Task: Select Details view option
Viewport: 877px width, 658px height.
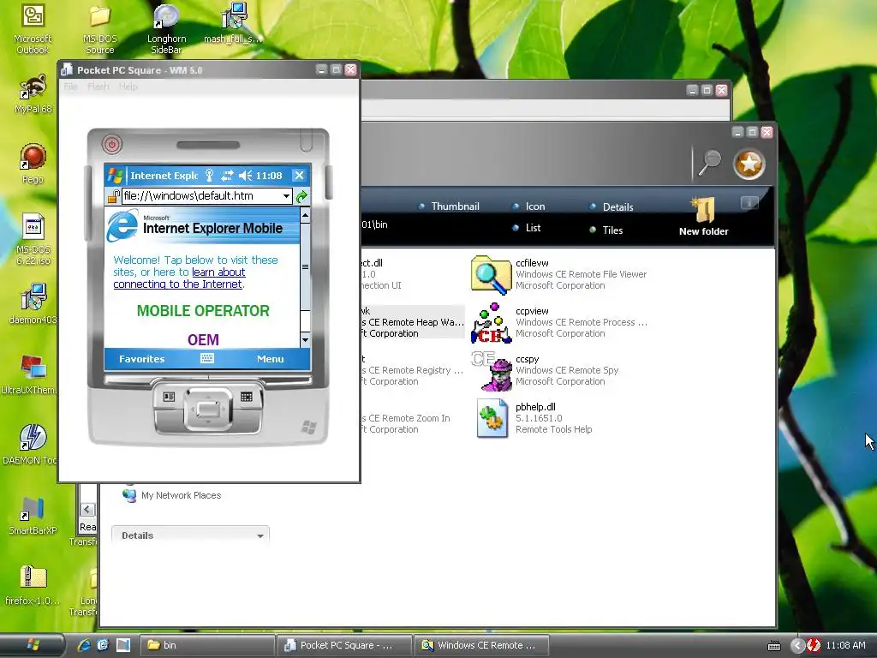Action: tap(612, 207)
